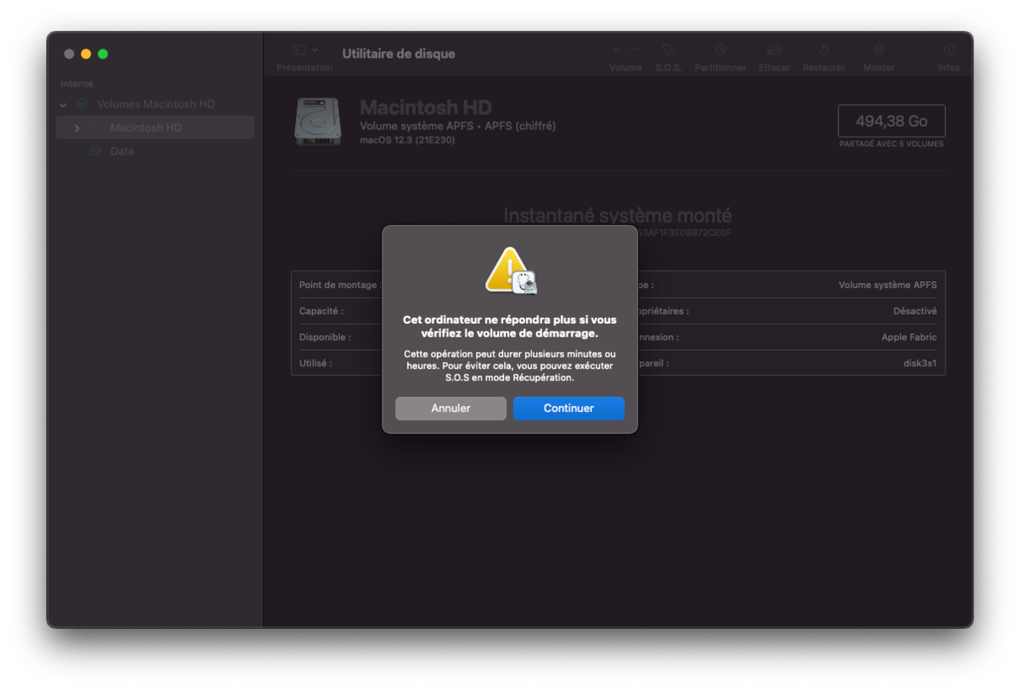The image size is (1020, 690).
Task: Click the yellow minimize window button
Action: 86,54
